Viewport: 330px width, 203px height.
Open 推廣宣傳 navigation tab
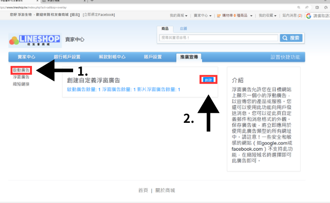(189, 57)
